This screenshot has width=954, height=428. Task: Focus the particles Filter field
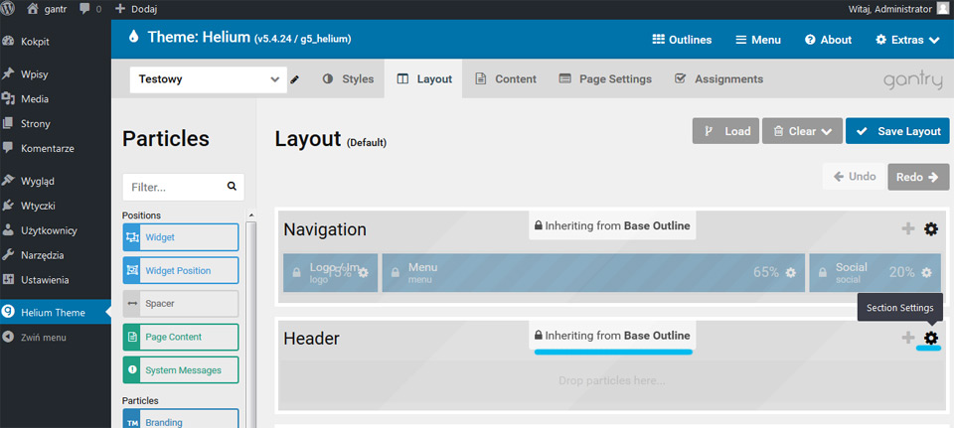pos(183,188)
